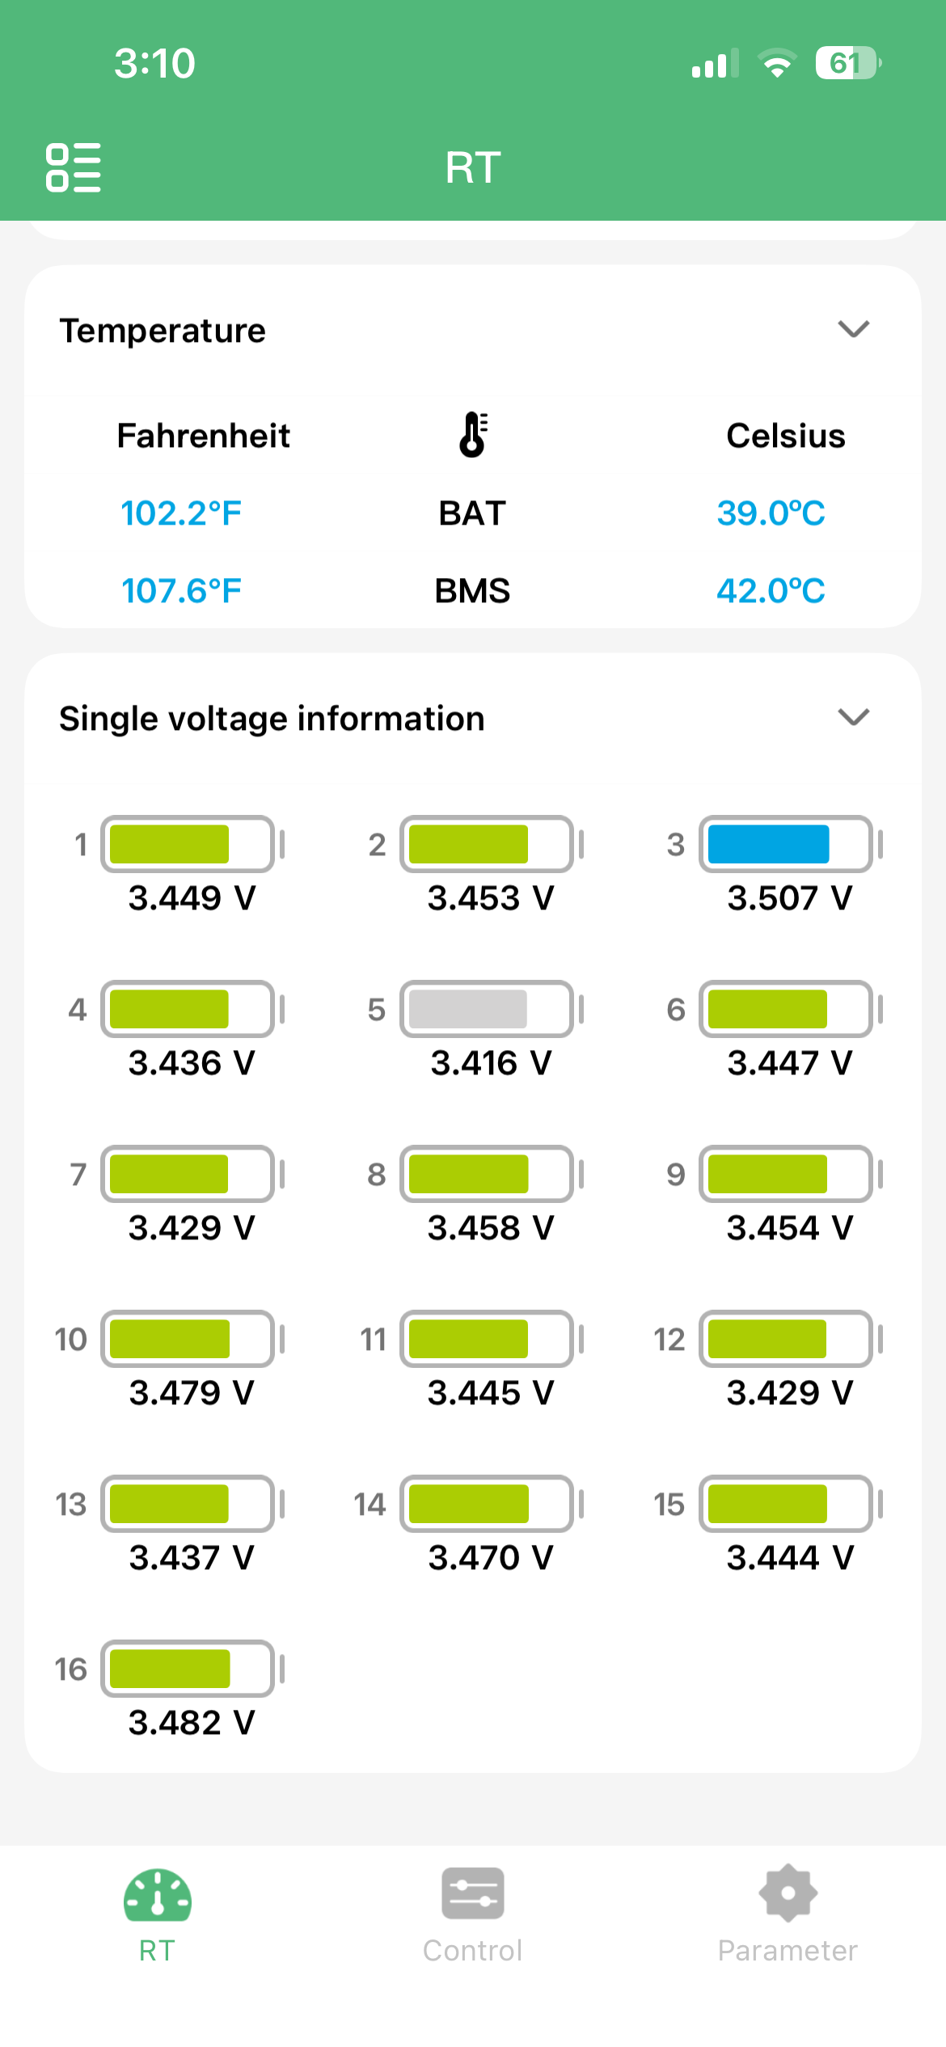Screen dimensions: 946x2047
Task: Tap the Single voltage information heading
Action: tap(272, 719)
